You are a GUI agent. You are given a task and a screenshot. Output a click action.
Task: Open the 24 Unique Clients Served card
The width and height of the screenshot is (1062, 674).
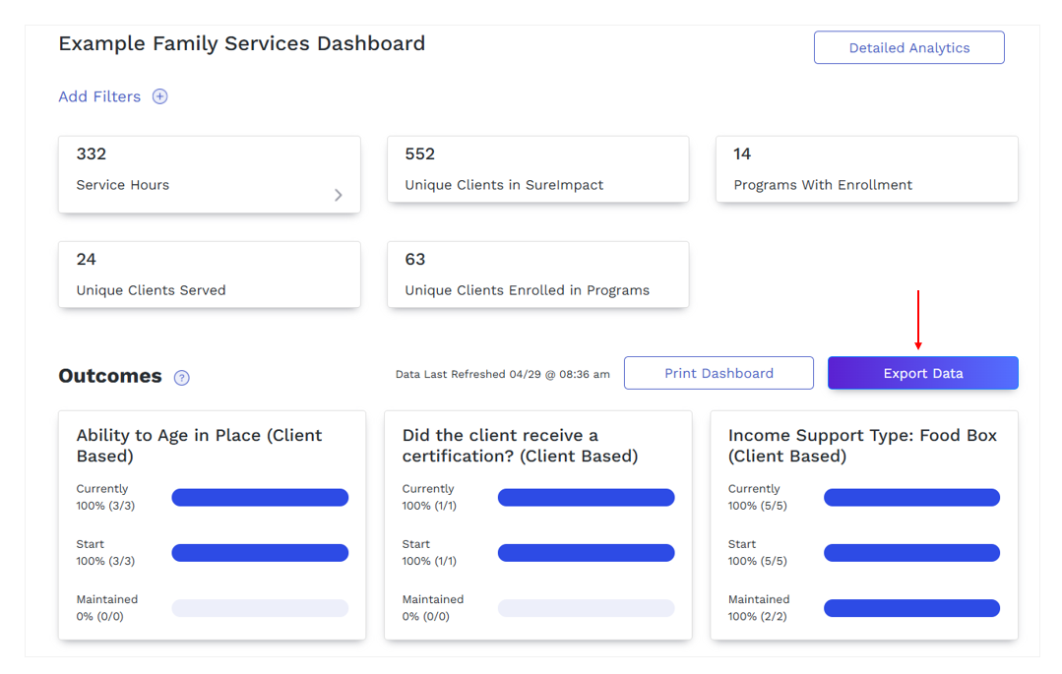pyautogui.click(x=210, y=275)
